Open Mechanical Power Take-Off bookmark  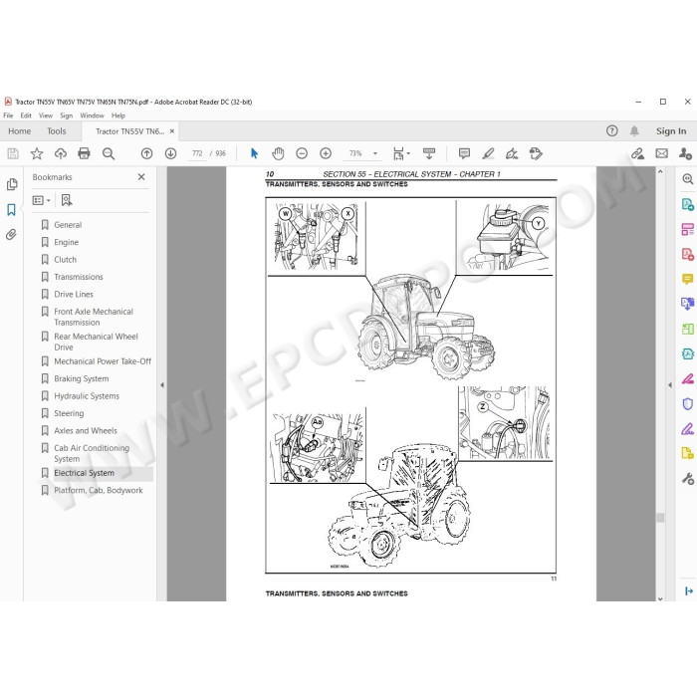pyautogui.click(x=103, y=361)
